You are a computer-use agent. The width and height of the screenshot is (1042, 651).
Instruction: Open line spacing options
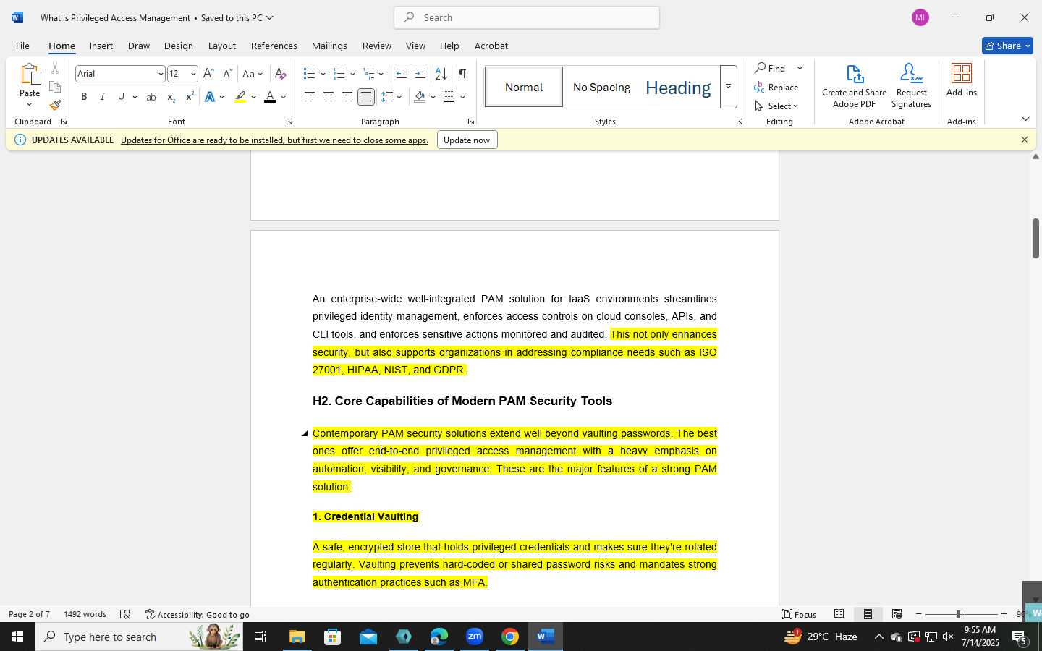pos(391,97)
